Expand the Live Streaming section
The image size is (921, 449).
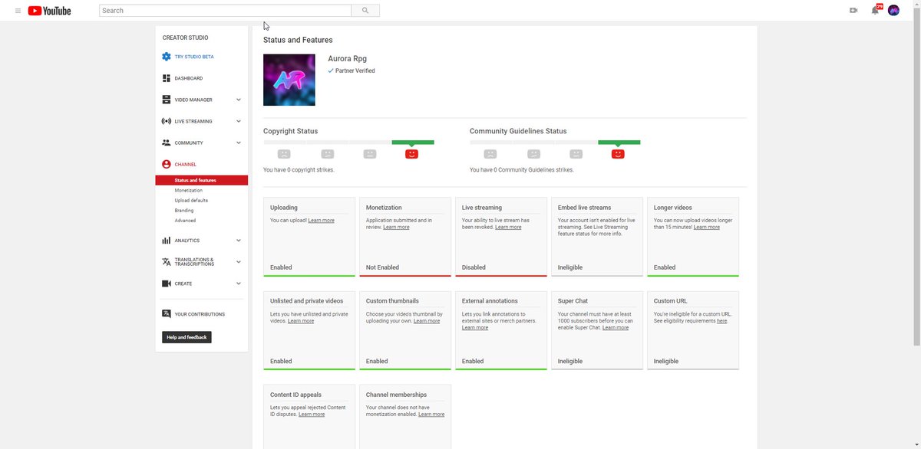tap(239, 121)
